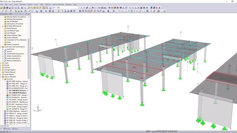Close the Project Navigator panel
237x133 pixels.
pyautogui.click(x=29, y=14)
